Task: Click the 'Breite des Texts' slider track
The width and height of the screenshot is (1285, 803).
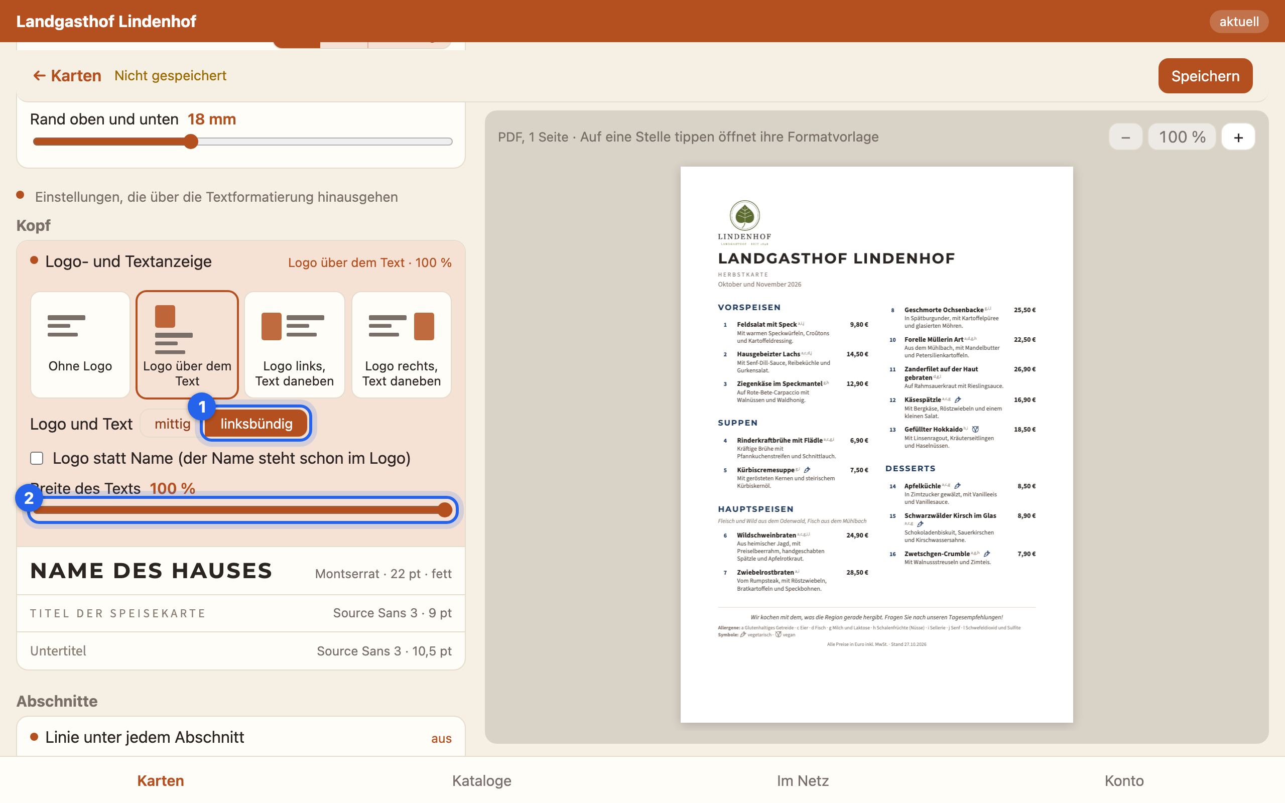Action: coord(242,510)
